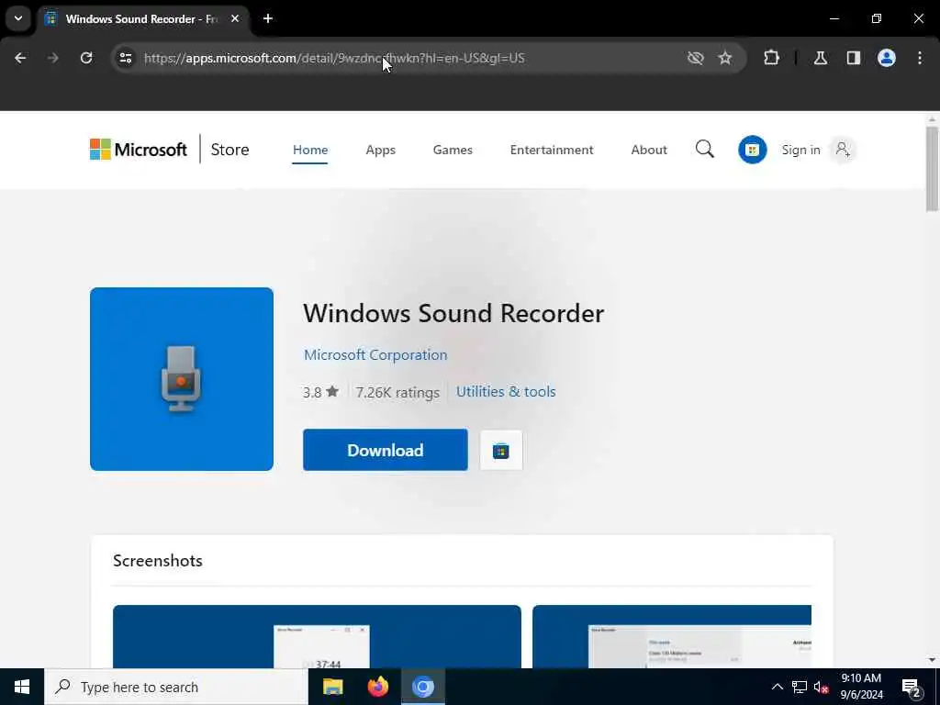940x705 pixels.
Task: Open the Chrome profile avatar
Action: [886, 58]
